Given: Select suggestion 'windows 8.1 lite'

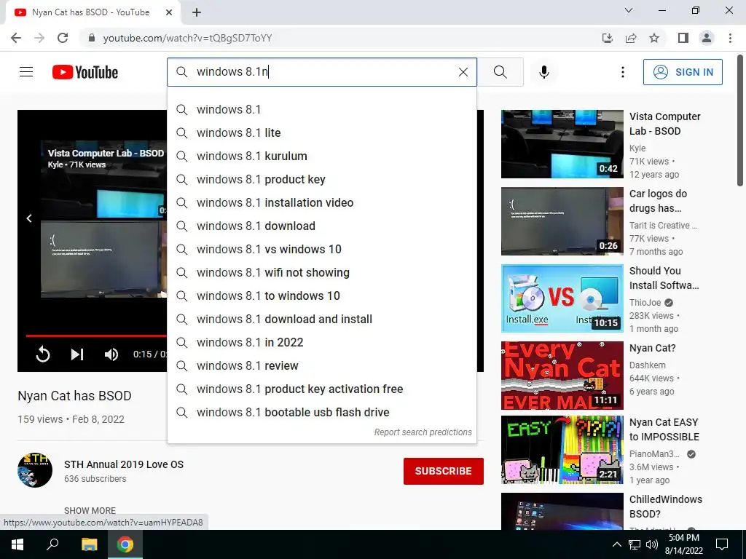Looking at the screenshot, I should [321, 132].
